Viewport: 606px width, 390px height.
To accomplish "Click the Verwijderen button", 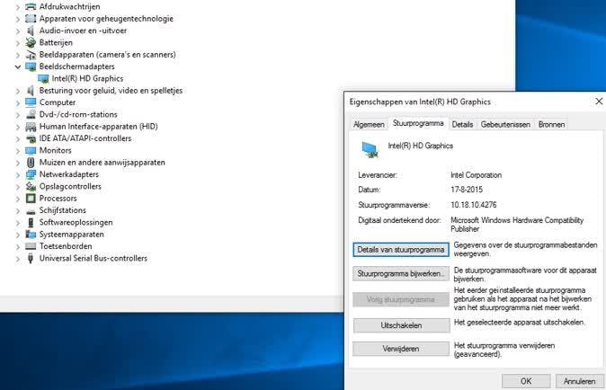I will (x=401, y=349).
